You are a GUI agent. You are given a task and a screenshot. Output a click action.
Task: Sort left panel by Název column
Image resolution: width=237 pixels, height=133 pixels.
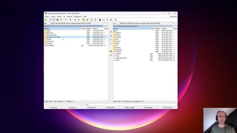click(63, 28)
